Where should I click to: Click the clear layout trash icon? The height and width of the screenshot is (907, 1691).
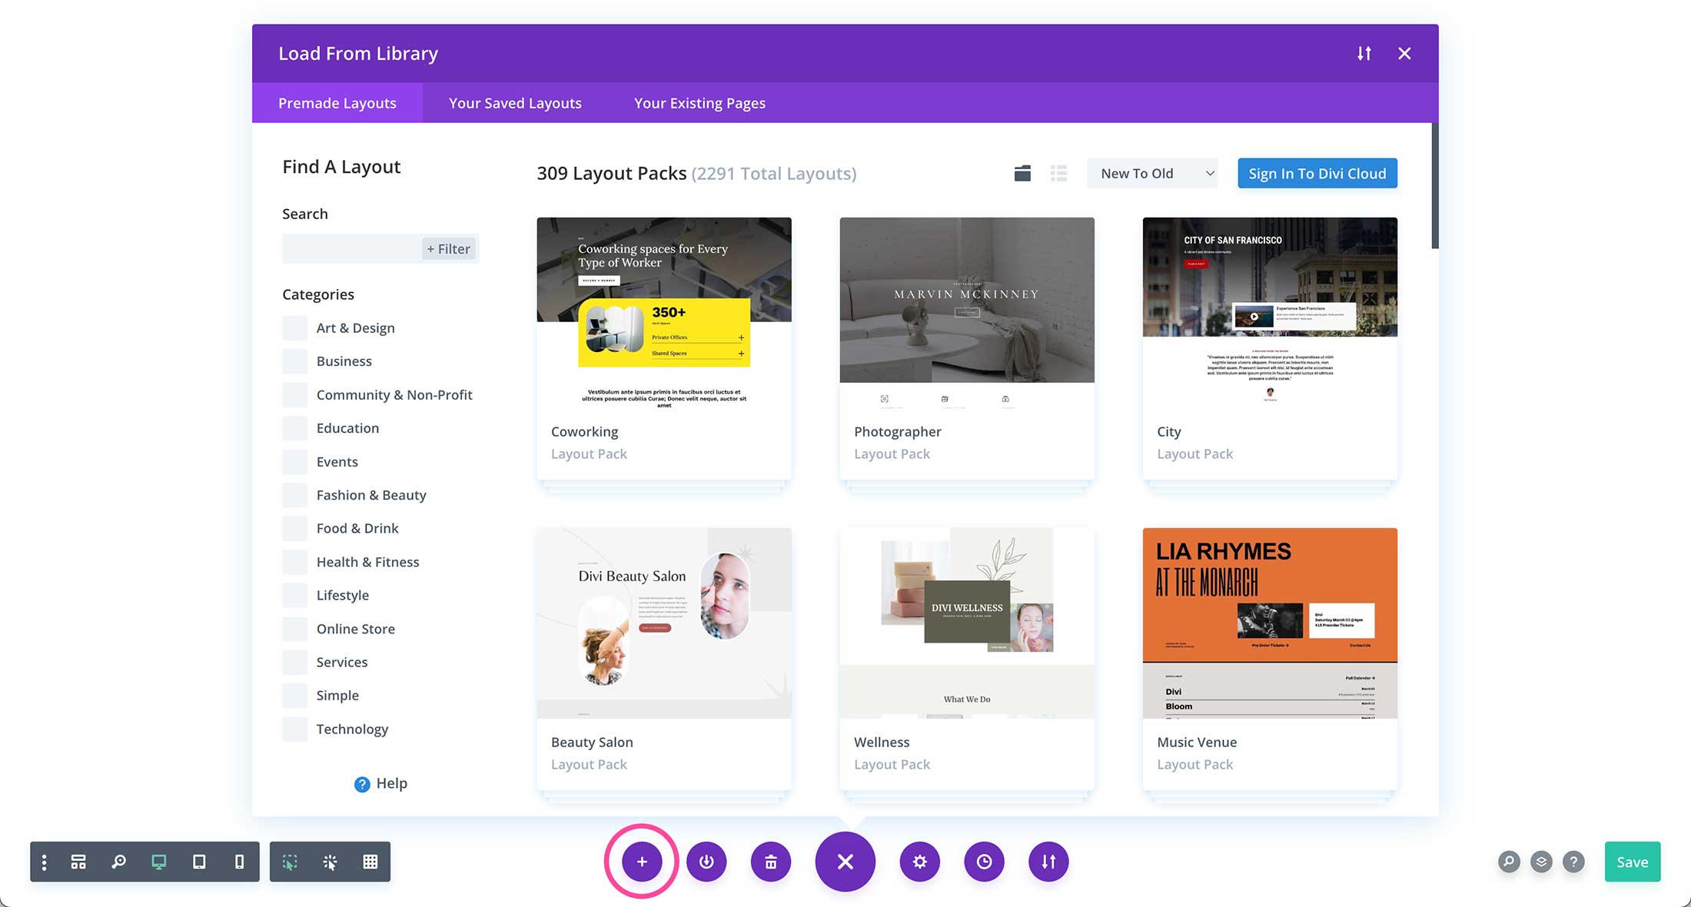point(771,862)
